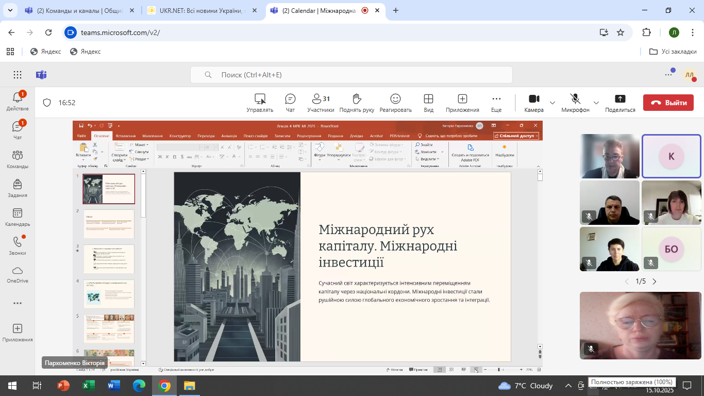Leave the meeting with Выйти button
This screenshot has height=396, width=704.
(668, 103)
